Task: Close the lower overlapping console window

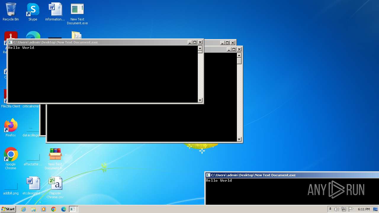Action: 239,49
